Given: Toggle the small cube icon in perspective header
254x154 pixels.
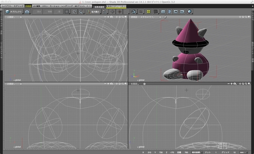Looking at the screenshot, I should [165, 17].
